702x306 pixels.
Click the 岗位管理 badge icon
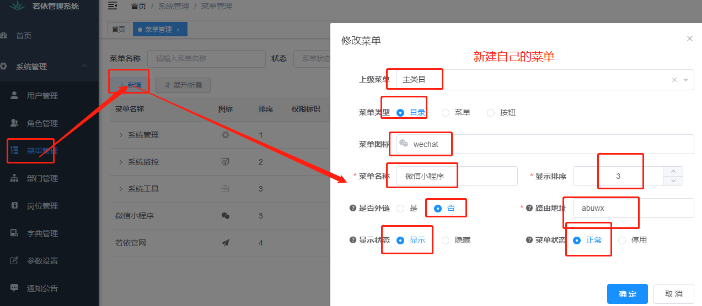click(x=15, y=205)
